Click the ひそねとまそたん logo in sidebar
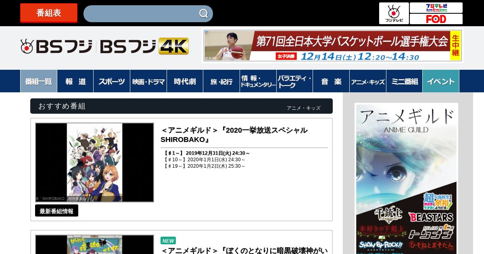 (x=432, y=245)
